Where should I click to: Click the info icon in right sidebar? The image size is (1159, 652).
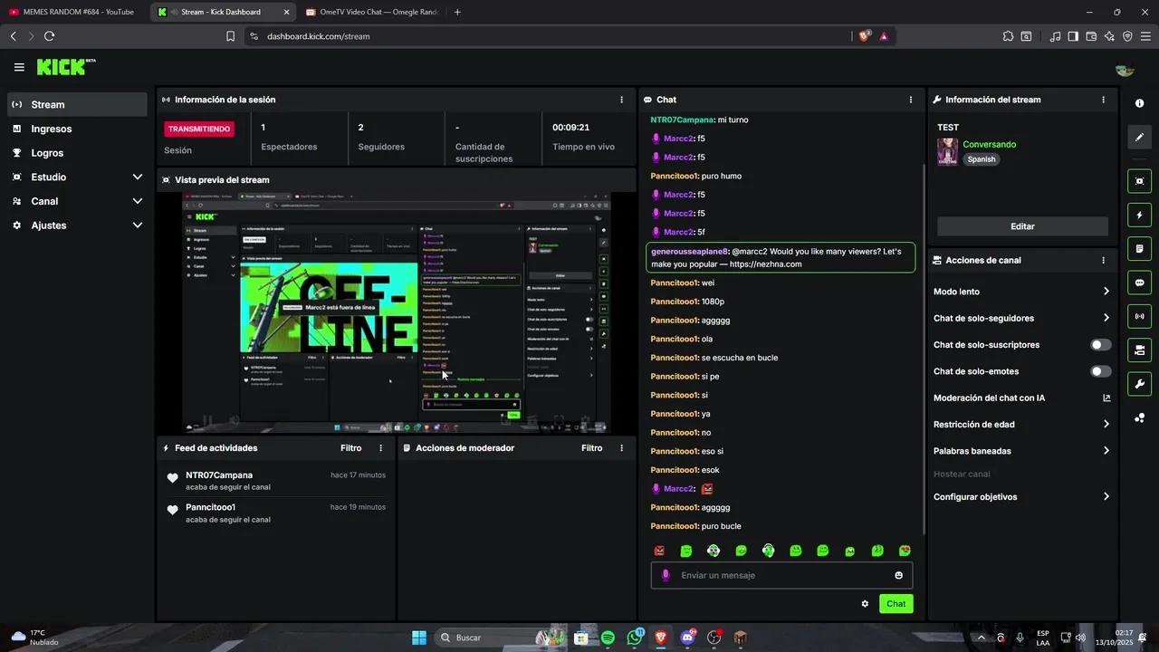[1139, 103]
